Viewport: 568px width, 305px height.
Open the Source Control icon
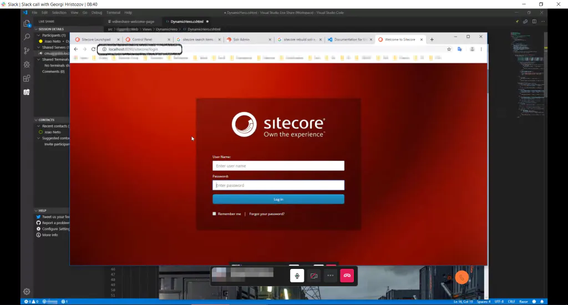click(x=27, y=50)
